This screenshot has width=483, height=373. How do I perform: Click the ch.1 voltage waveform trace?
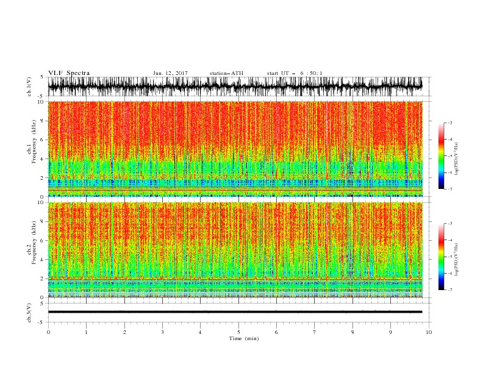235,87
